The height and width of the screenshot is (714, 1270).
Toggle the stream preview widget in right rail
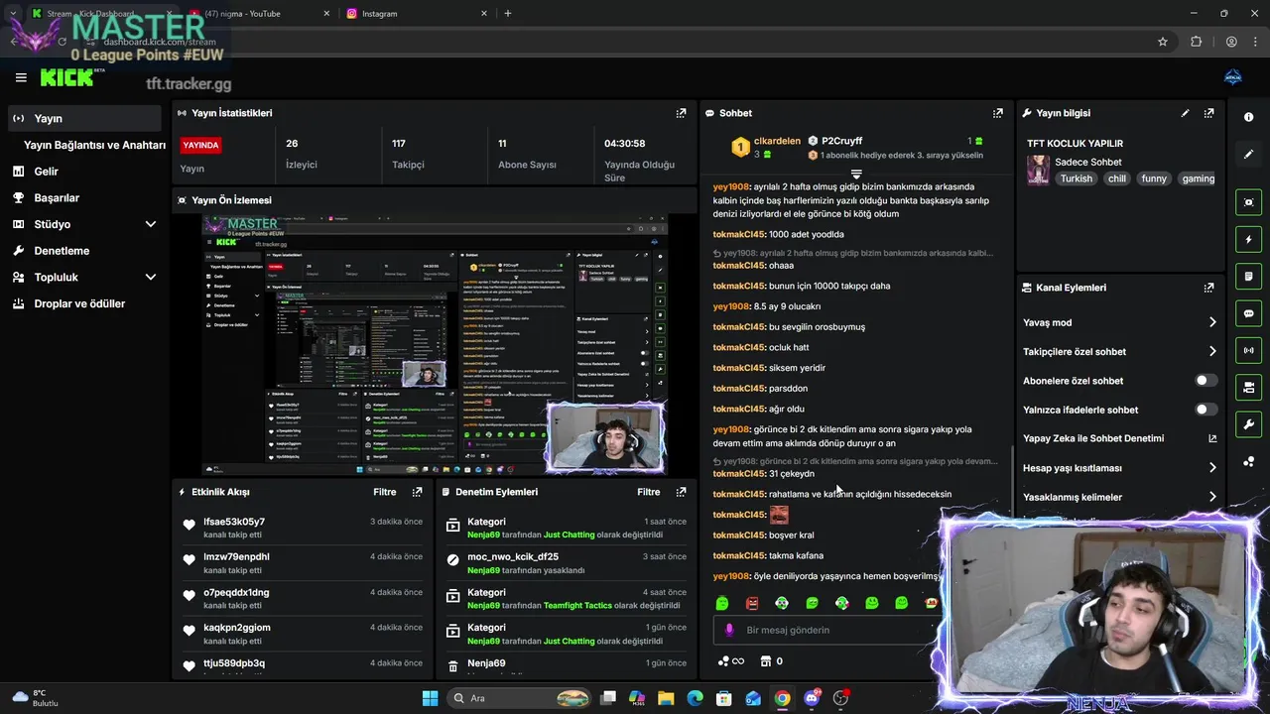pyautogui.click(x=1248, y=202)
